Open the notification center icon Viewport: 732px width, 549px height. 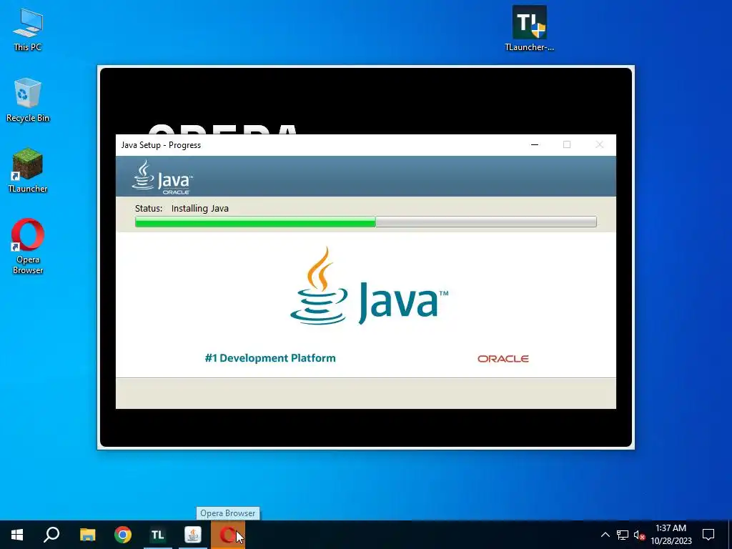[x=708, y=535]
